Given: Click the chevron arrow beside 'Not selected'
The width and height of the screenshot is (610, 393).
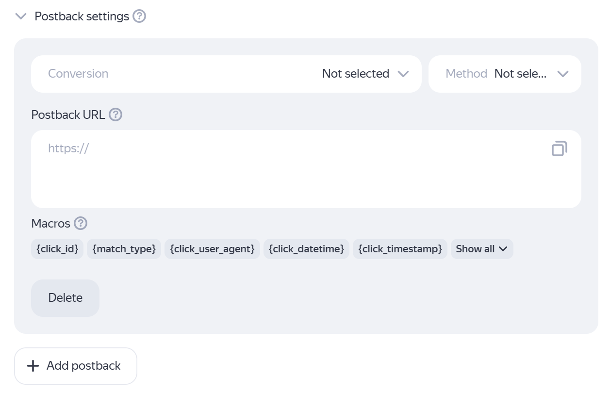Looking at the screenshot, I should [x=403, y=74].
